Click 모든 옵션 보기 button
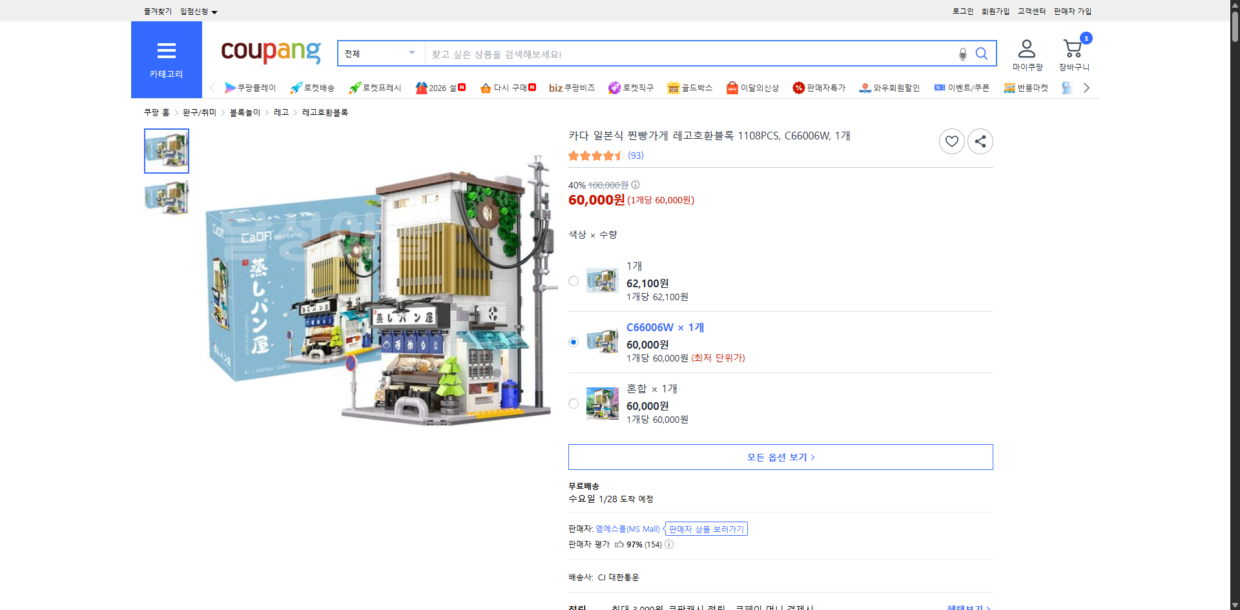 tap(780, 456)
